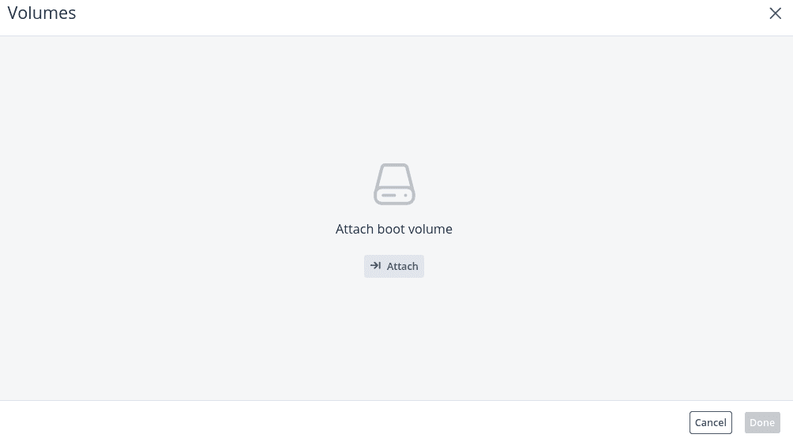Click the 'Attach' label text
The height and width of the screenshot is (438, 793).
coord(403,266)
